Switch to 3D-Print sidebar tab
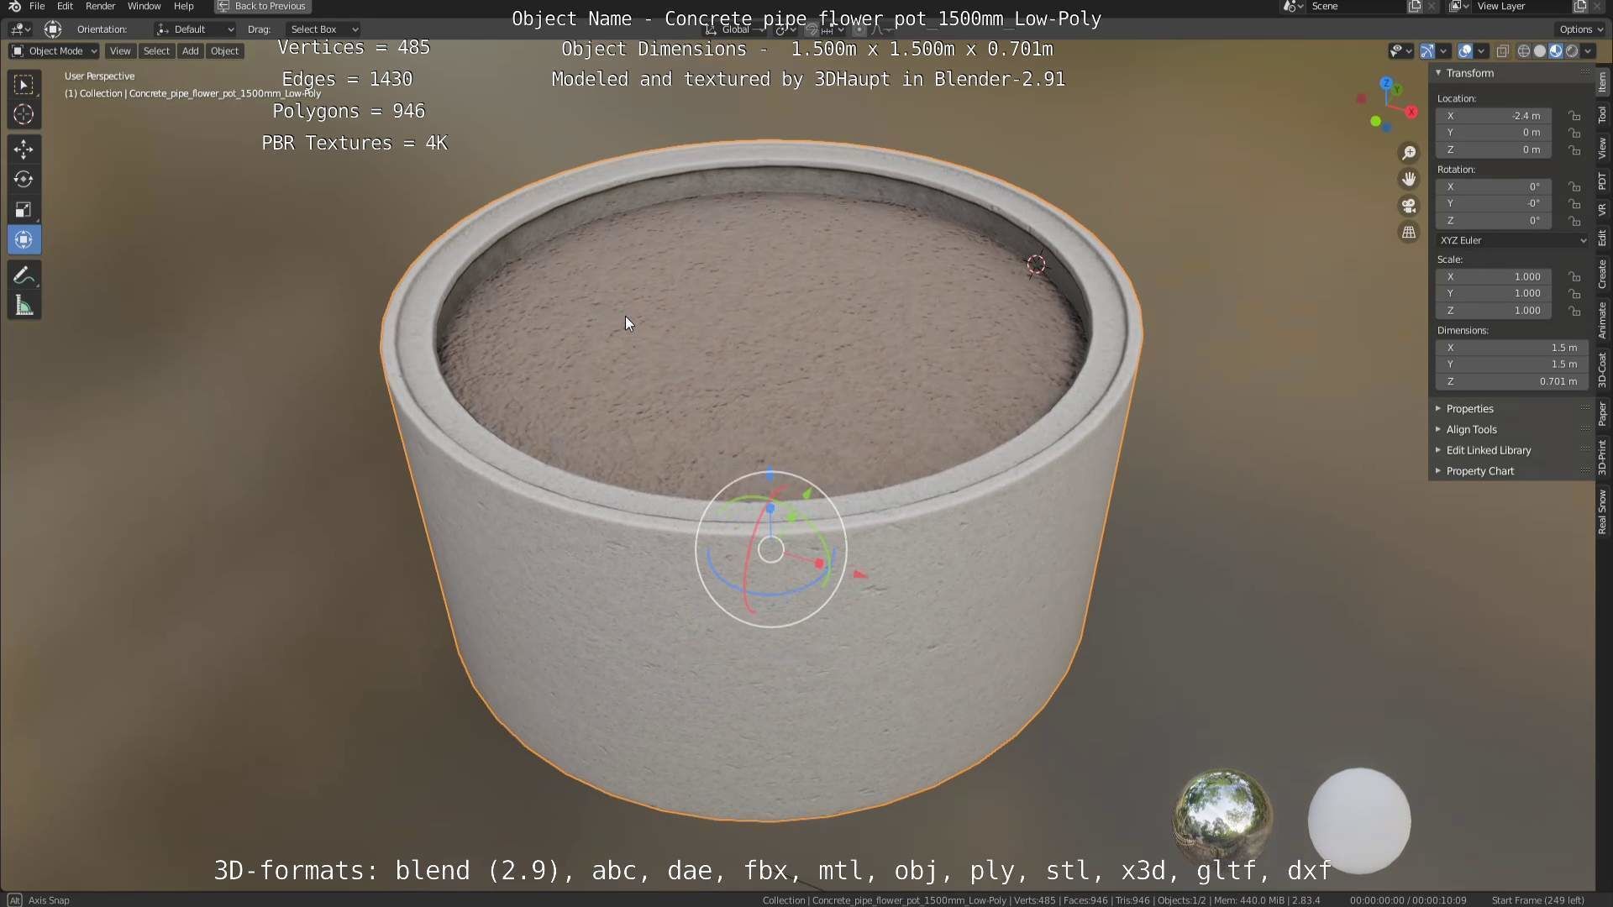This screenshot has height=907, width=1613. (1602, 457)
